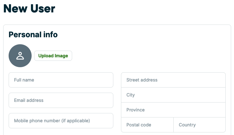The height and width of the screenshot is (135, 234).
Task: Click the Personal info section heading
Action: pyautogui.click(x=33, y=35)
